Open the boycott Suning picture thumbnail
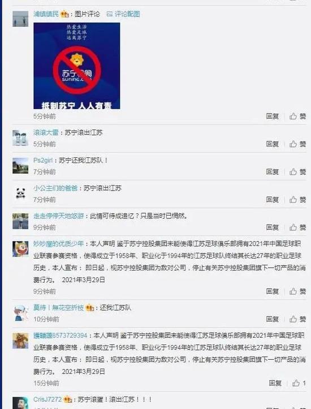Image resolution: width=311 pixels, height=409 pixels. click(77, 66)
